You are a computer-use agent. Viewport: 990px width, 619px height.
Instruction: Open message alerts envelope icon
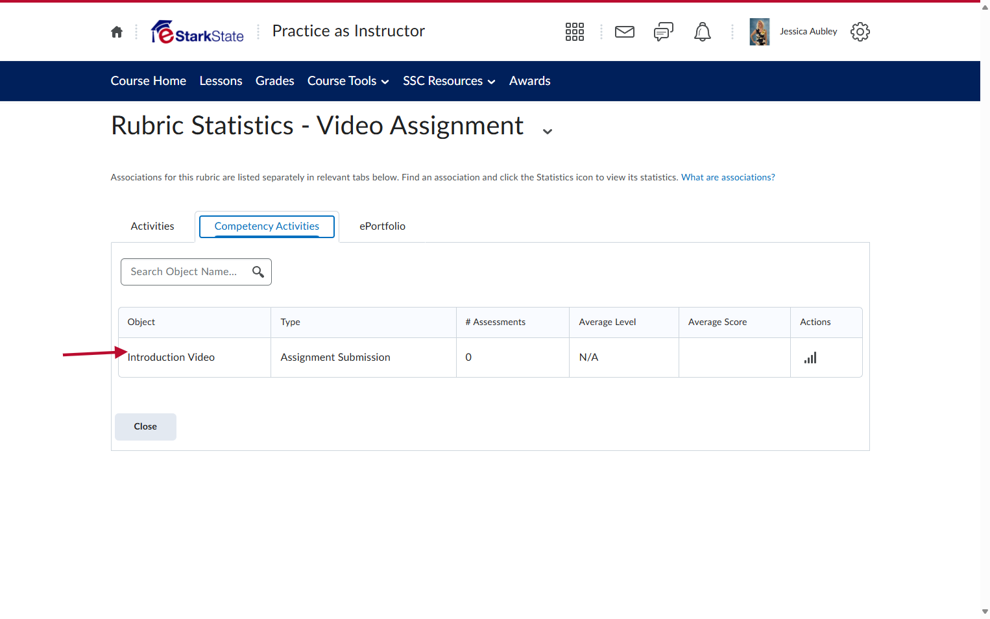[625, 32]
